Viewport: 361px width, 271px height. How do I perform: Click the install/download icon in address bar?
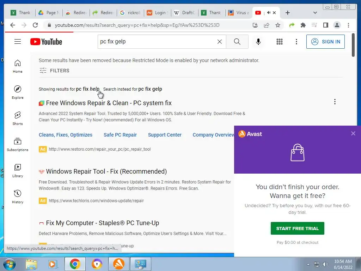click(255, 25)
